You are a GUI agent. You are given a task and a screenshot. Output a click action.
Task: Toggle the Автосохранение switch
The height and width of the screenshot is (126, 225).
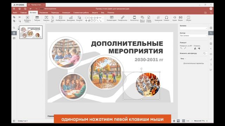coord(42,9)
